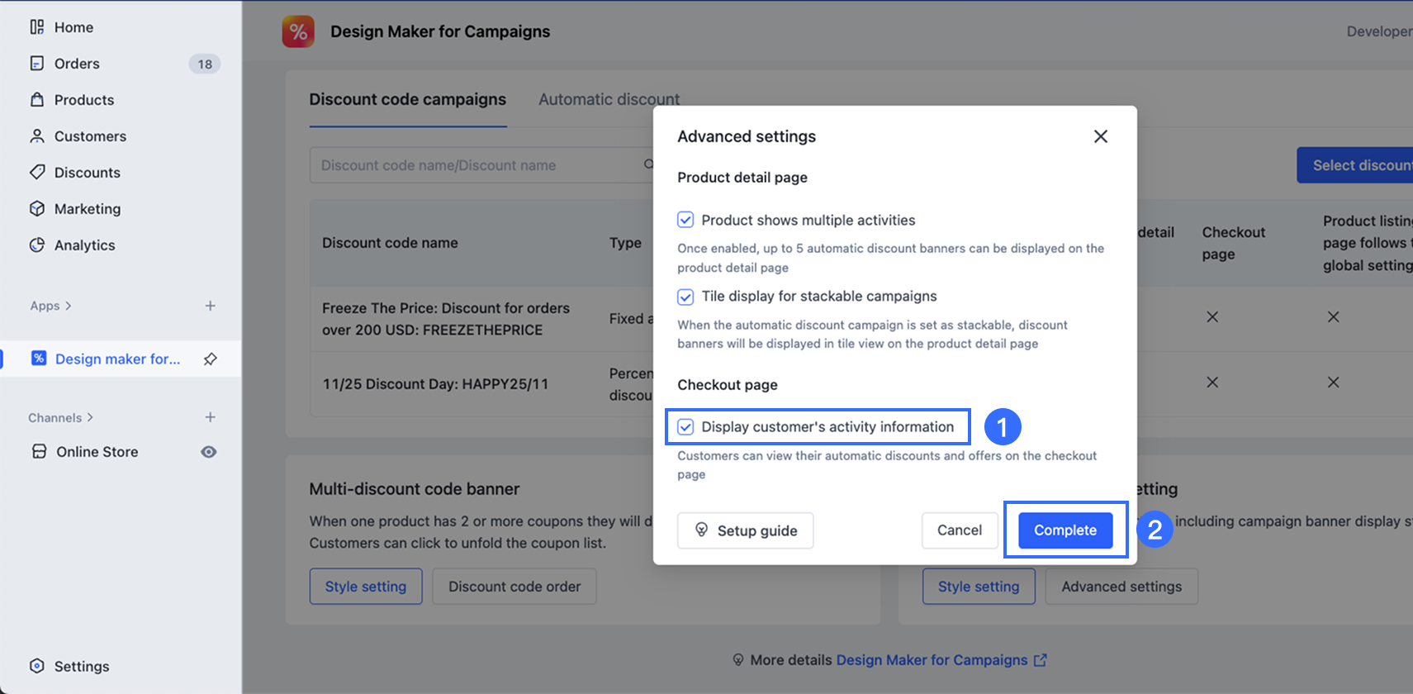Click the Settings gear icon in sidebar

point(37,667)
